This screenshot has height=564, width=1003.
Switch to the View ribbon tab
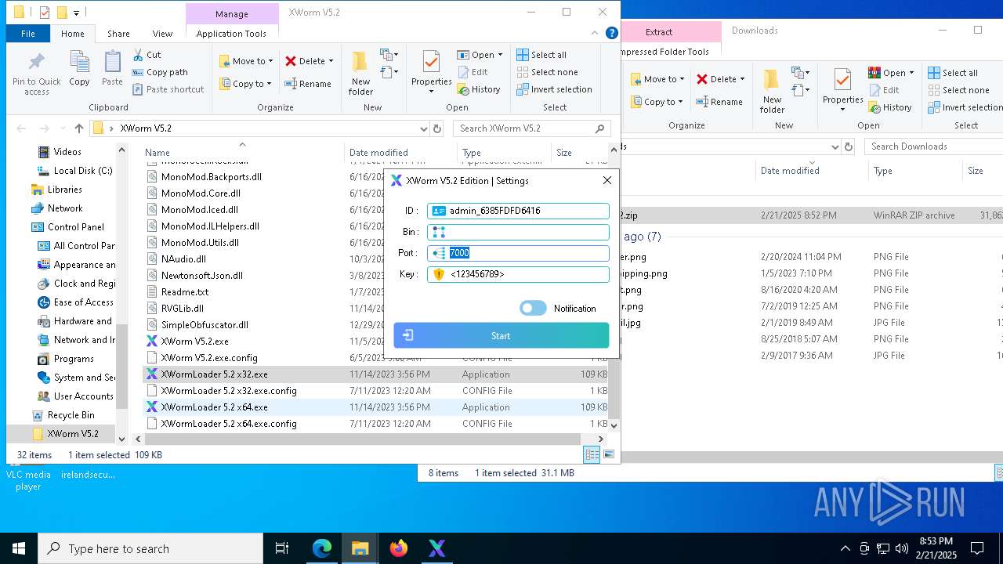pos(162,34)
